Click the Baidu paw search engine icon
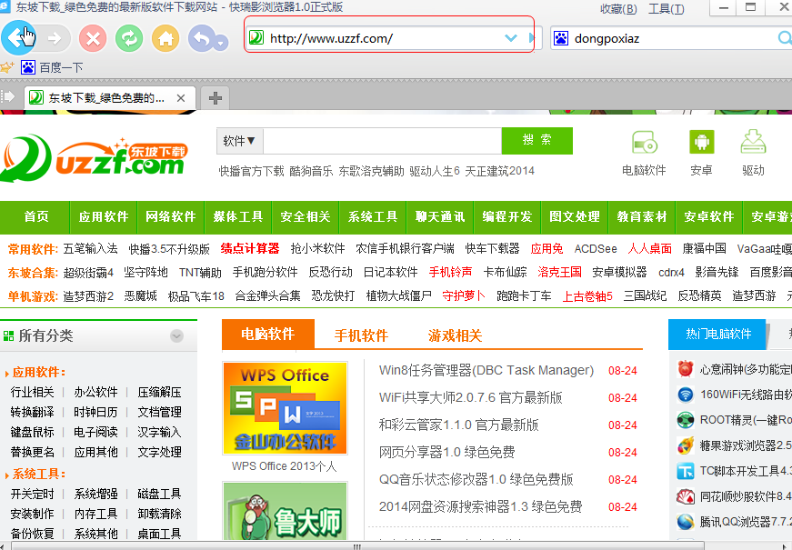 561,38
